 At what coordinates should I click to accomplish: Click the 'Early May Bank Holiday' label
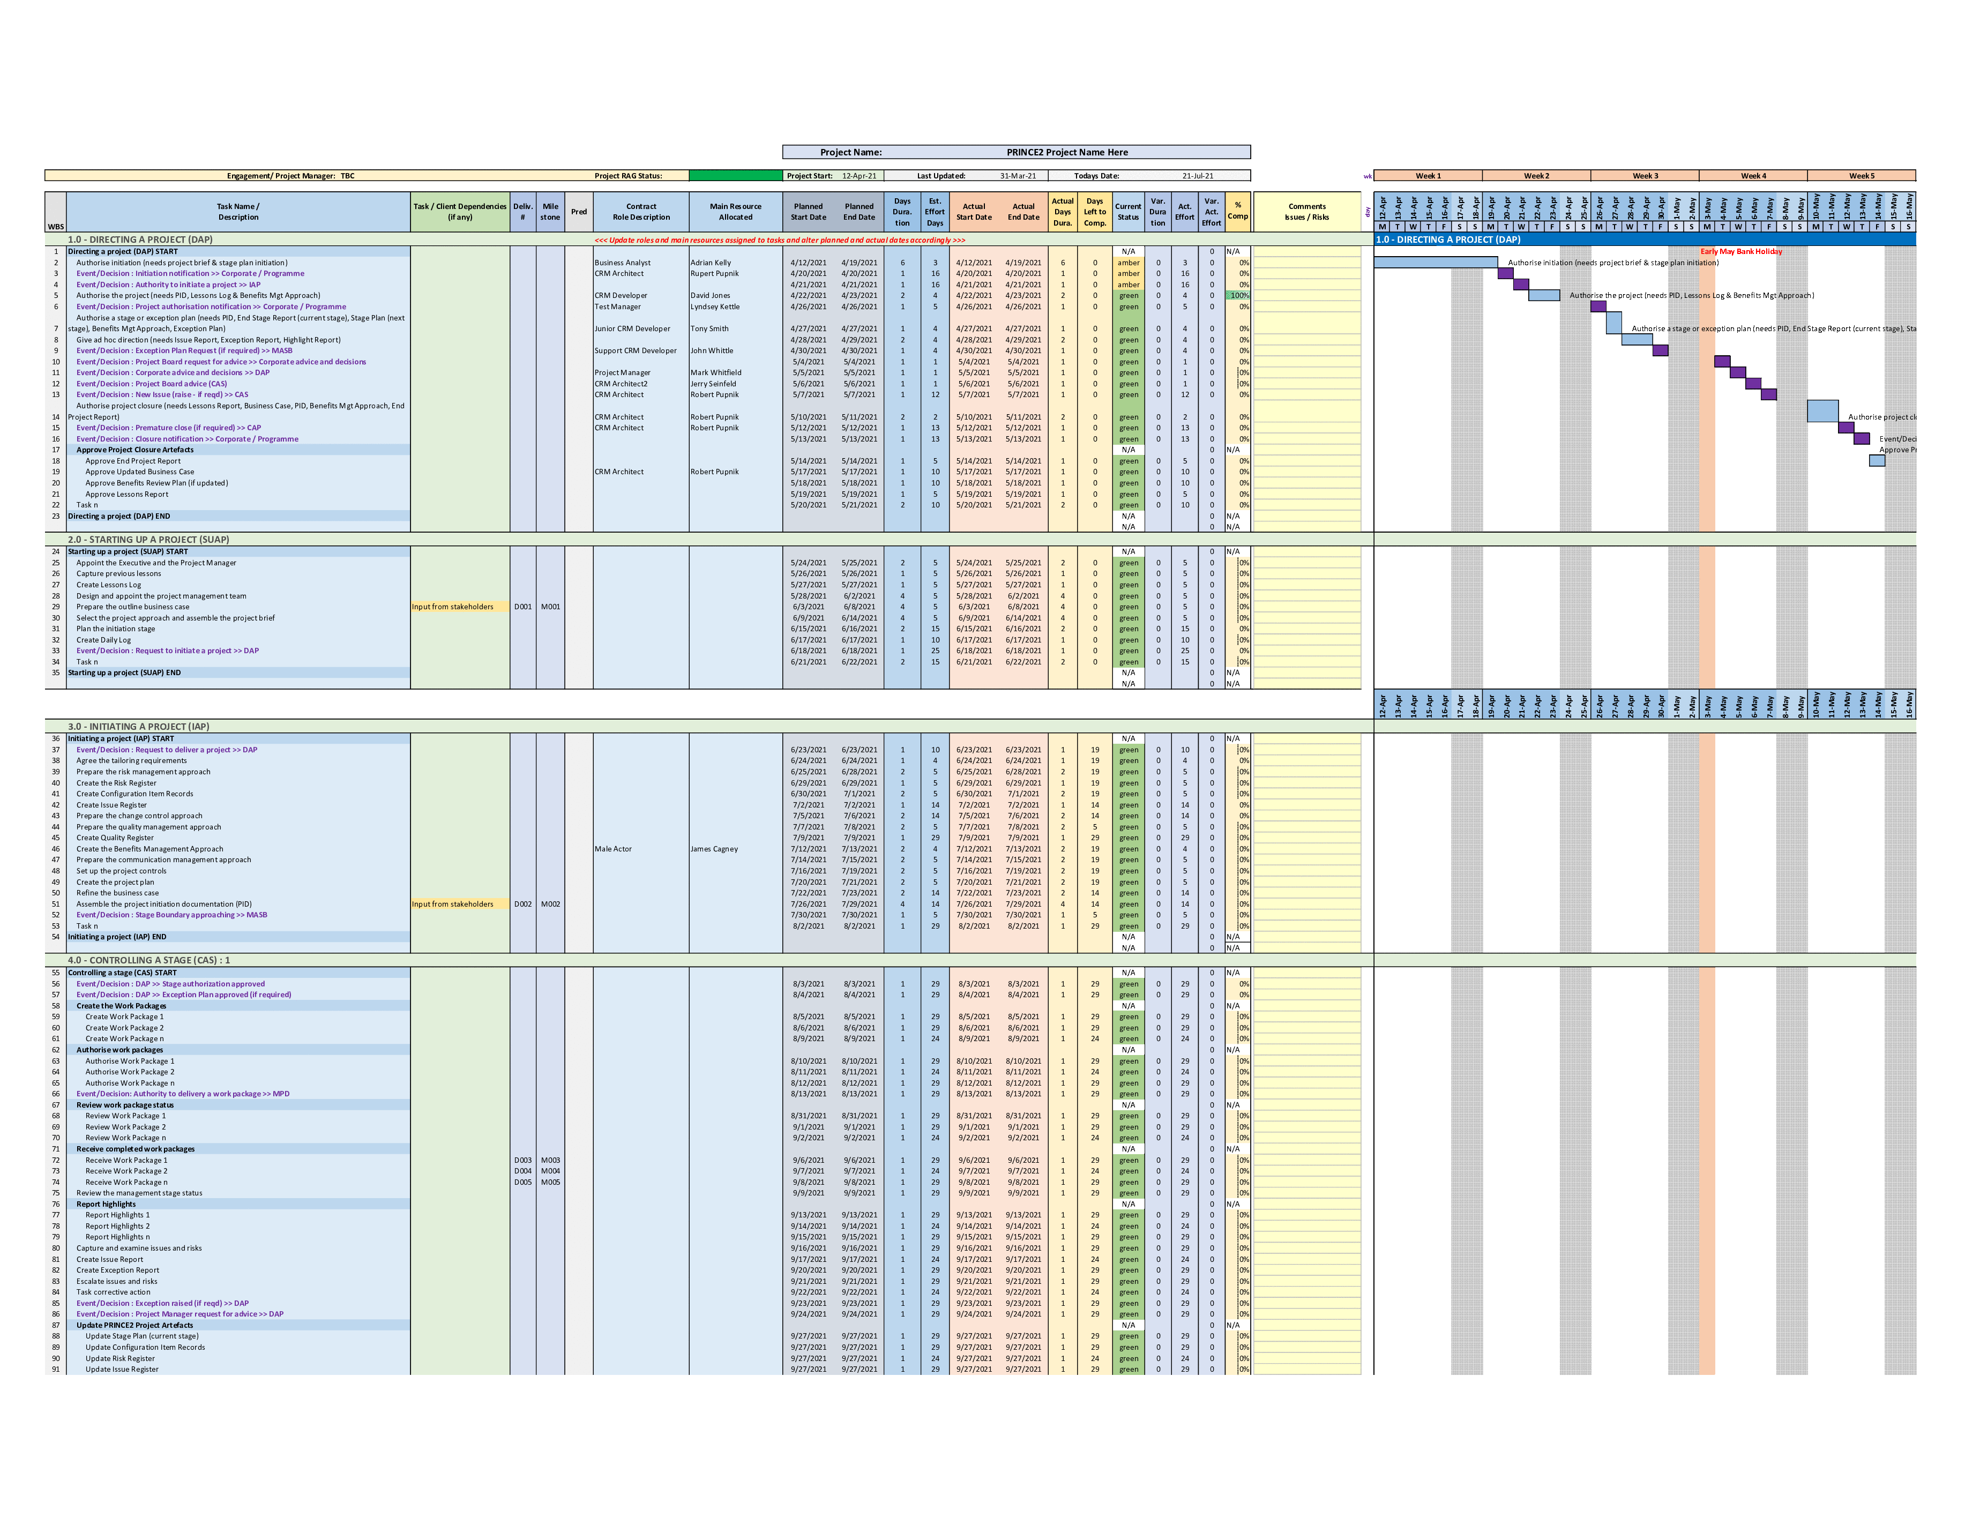click(x=1741, y=251)
